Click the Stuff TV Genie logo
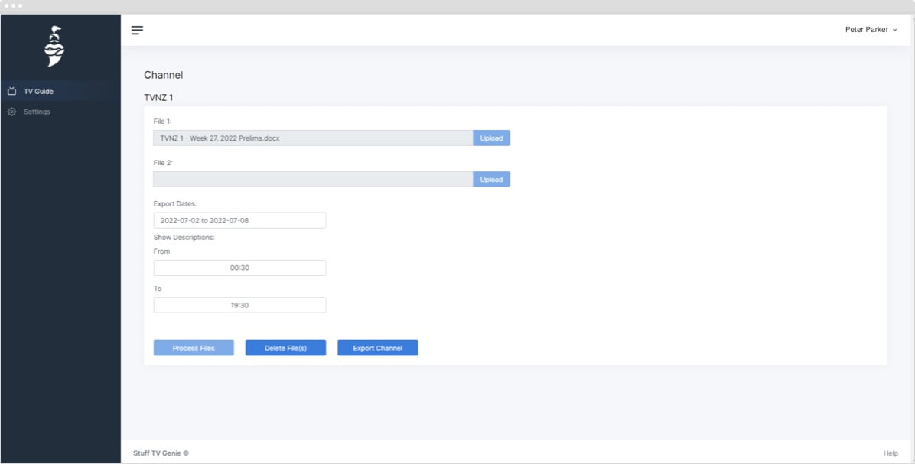The height and width of the screenshot is (464, 915). [x=54, y=47]
